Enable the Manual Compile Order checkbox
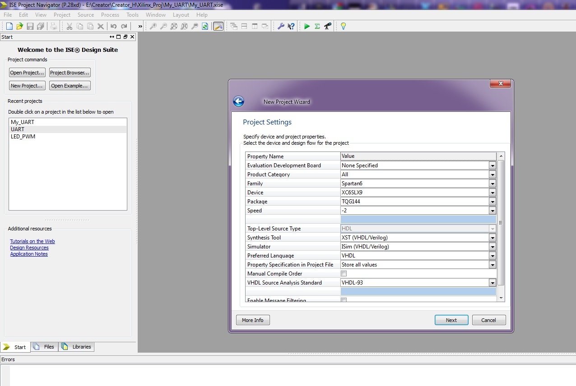Screen dimensions: 576x386 (344, 274)
